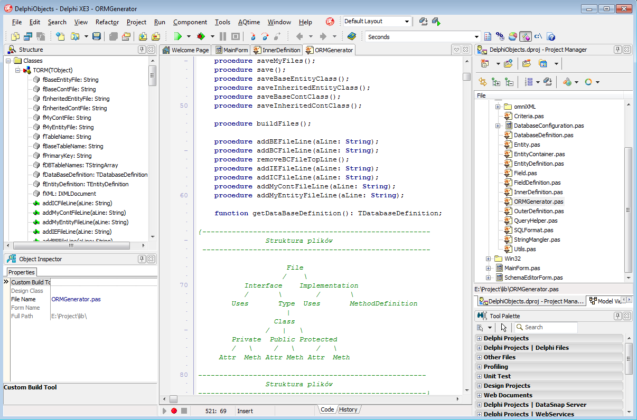Screen dimensions: 637x420
Task: Click the Add file to project icon
Action: [x=143, y=36]
